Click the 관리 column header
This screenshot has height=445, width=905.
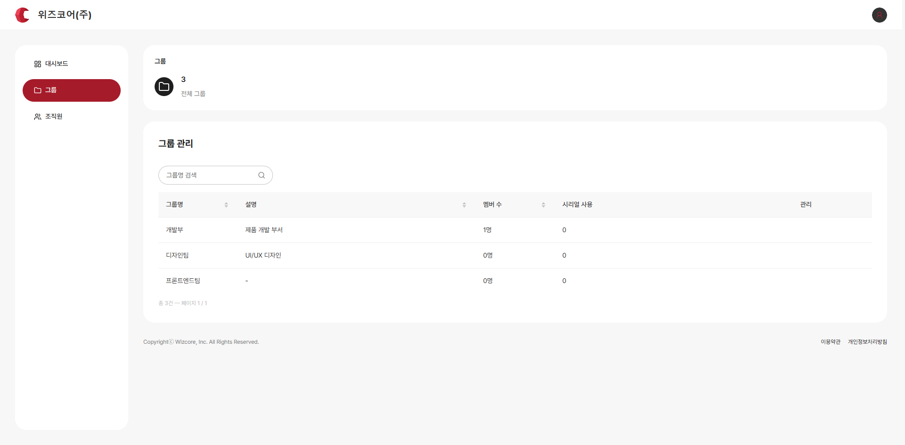pyautogui.click(x=806, y=204)
